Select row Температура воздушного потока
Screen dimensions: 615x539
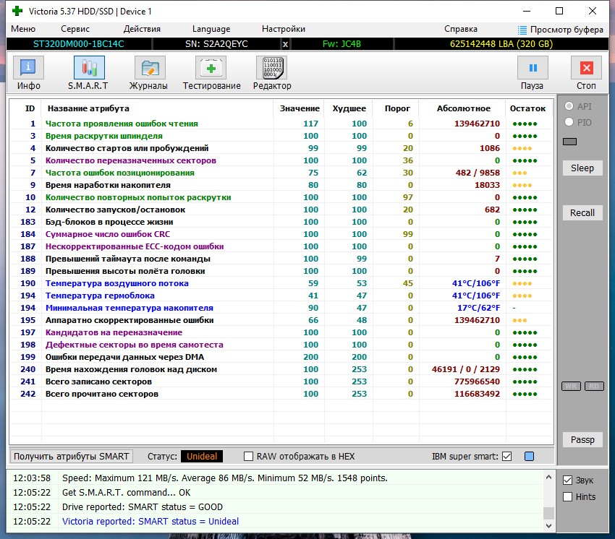coord(281,283)
